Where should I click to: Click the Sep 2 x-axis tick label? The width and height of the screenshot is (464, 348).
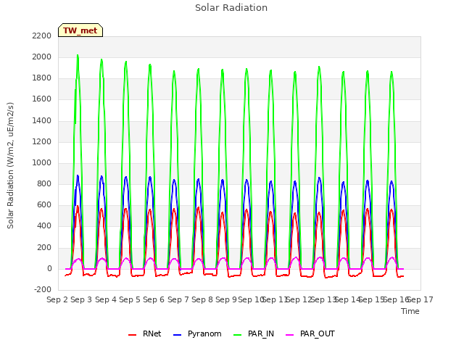click(x=57, y=299)
